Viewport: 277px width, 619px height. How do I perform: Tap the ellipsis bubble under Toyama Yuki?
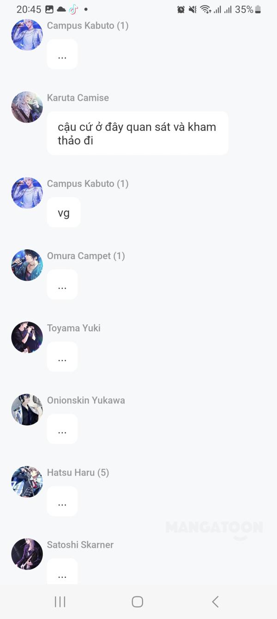click(x=62, y=357)
